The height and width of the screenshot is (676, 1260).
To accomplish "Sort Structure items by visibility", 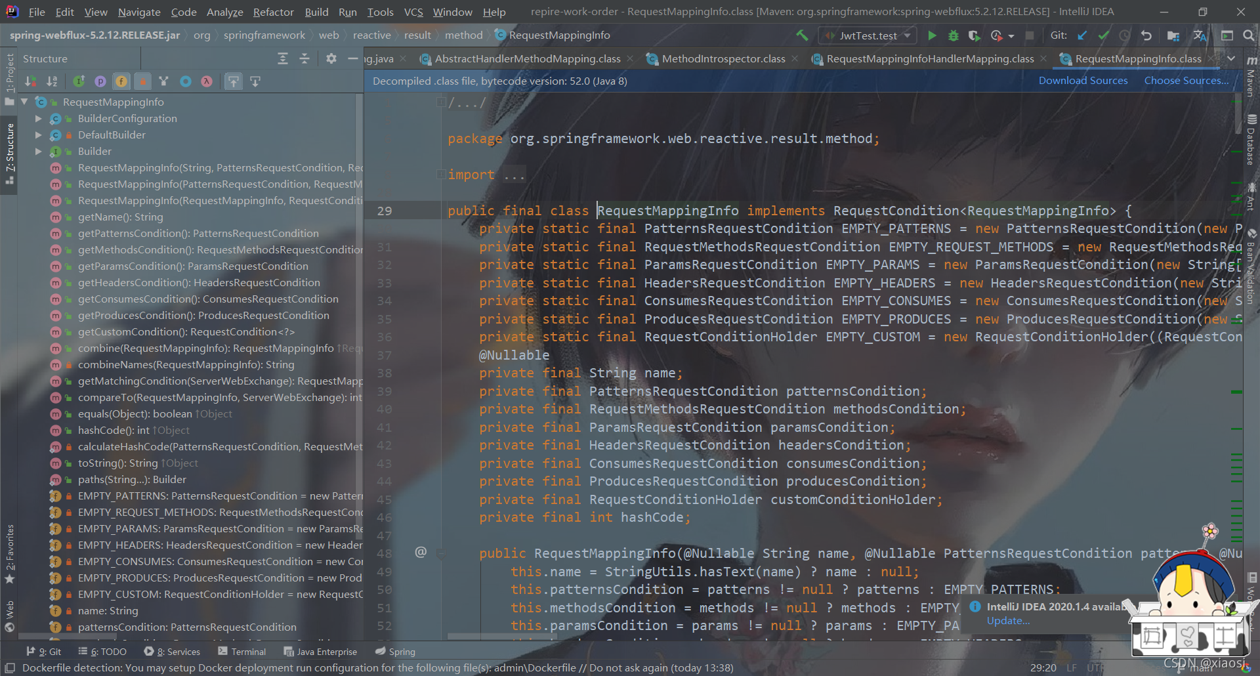I will pyautogui.click(x=31, y=81).
